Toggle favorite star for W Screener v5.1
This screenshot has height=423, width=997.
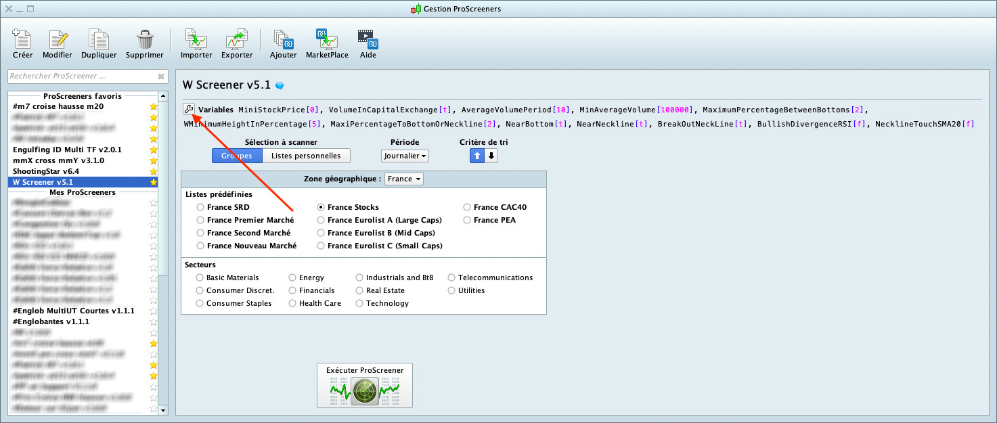154,182
